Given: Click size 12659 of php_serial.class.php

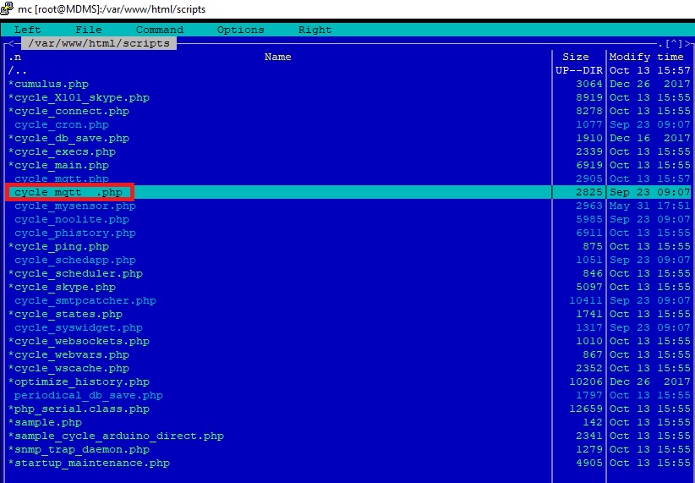Looking at the screenshot, I should click(x=586, y=409).
